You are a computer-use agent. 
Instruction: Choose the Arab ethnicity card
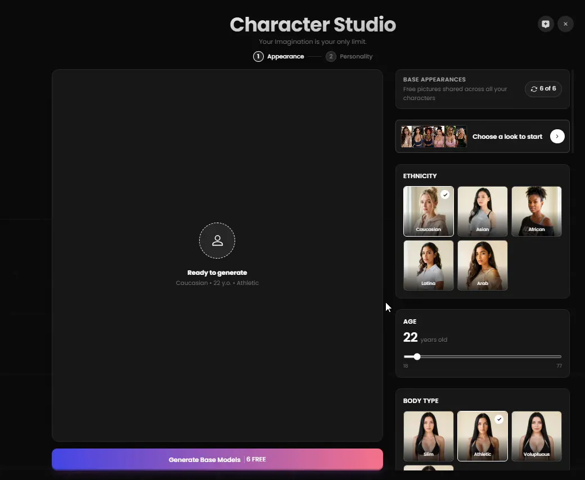pyautogui.click(x=483, y=265)
